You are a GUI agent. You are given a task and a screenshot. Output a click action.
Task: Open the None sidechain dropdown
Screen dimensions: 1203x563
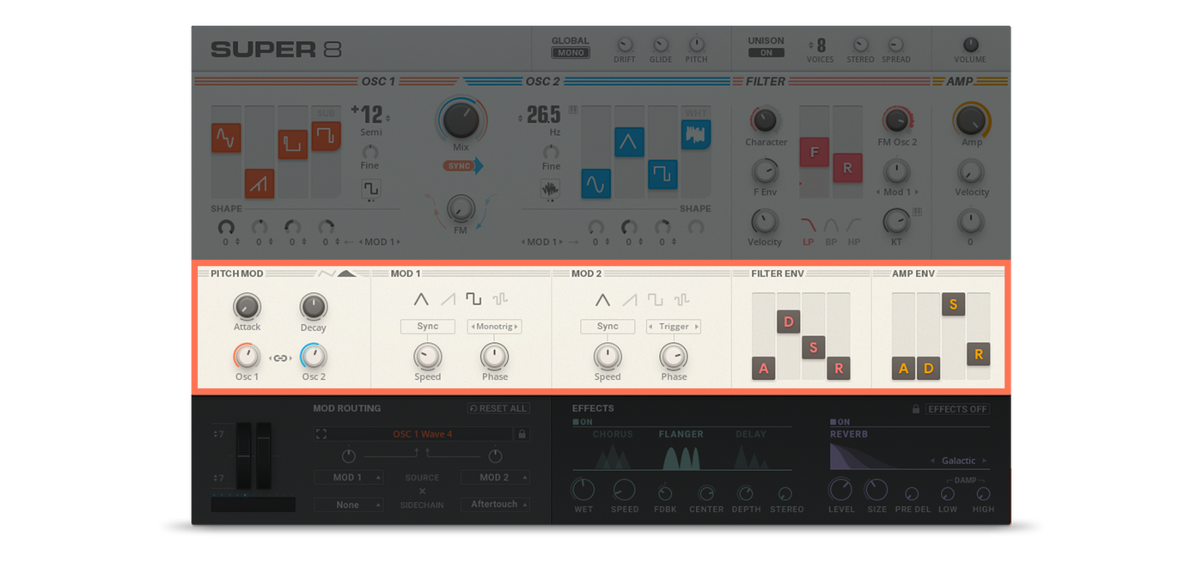tap(348, 505)
